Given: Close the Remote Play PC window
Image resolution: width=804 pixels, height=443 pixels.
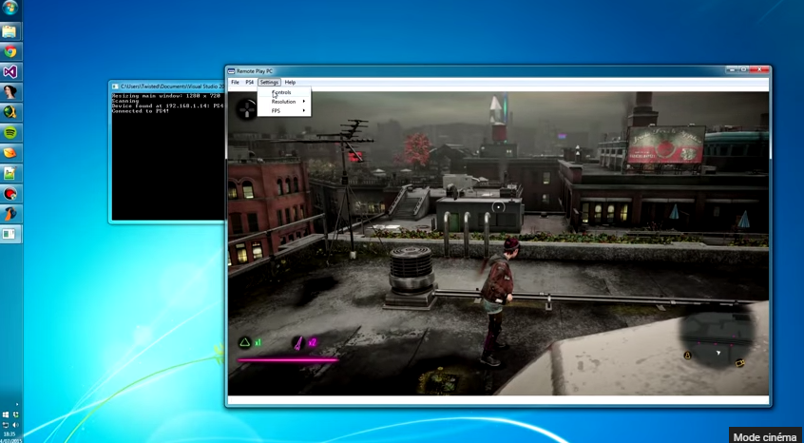Looking at the screenshot, I should pos(759,69).
